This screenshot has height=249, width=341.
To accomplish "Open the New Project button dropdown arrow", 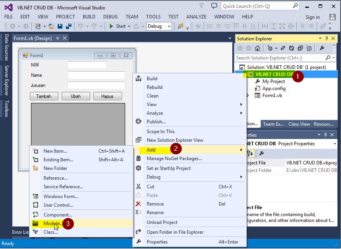I will [45, 27].
